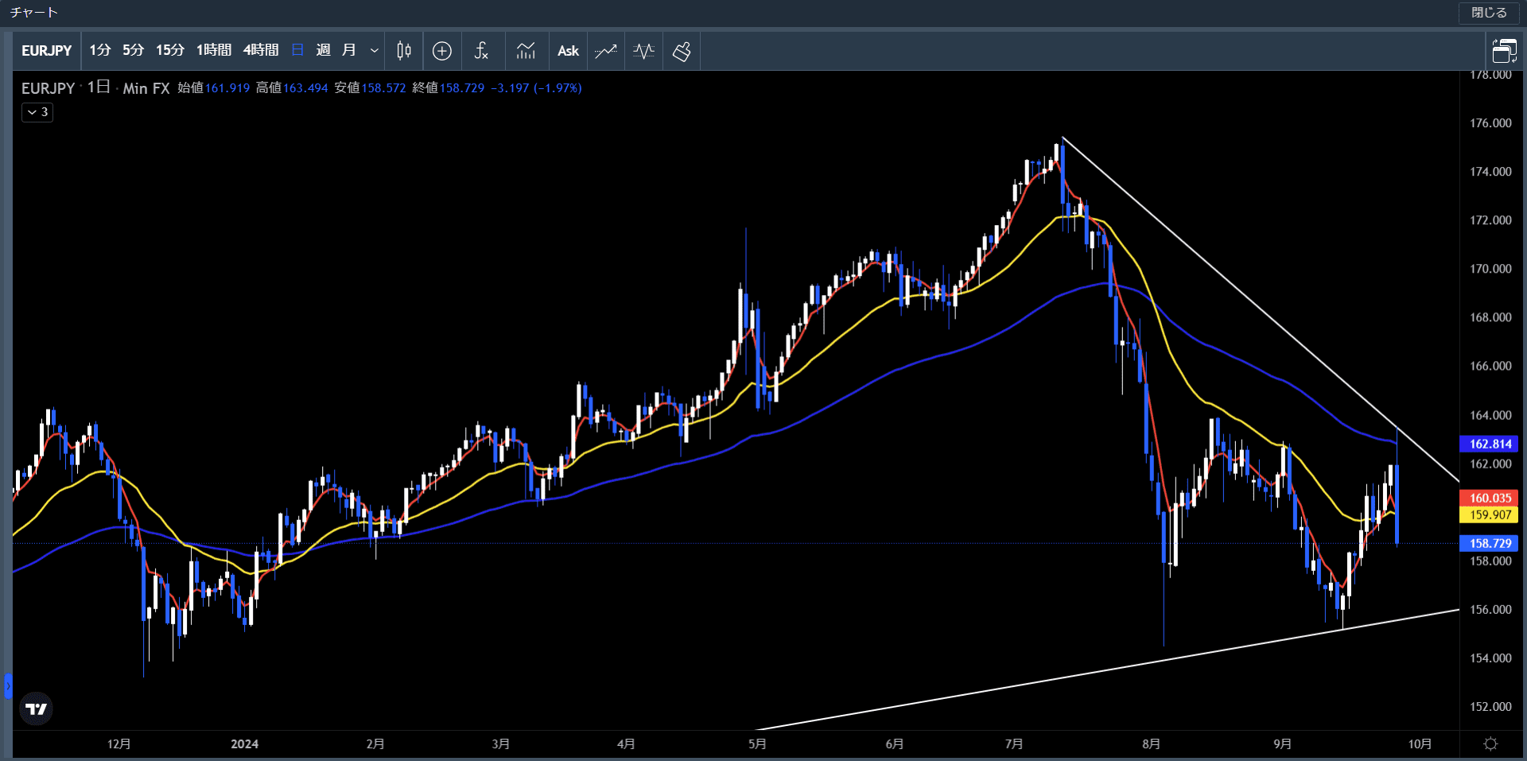
Task: Click the 160.035 red price label
Action: click(1490, 498)
